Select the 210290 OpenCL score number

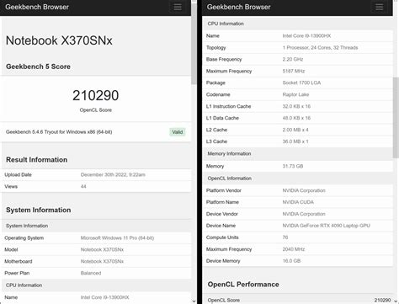pos(96,95)
